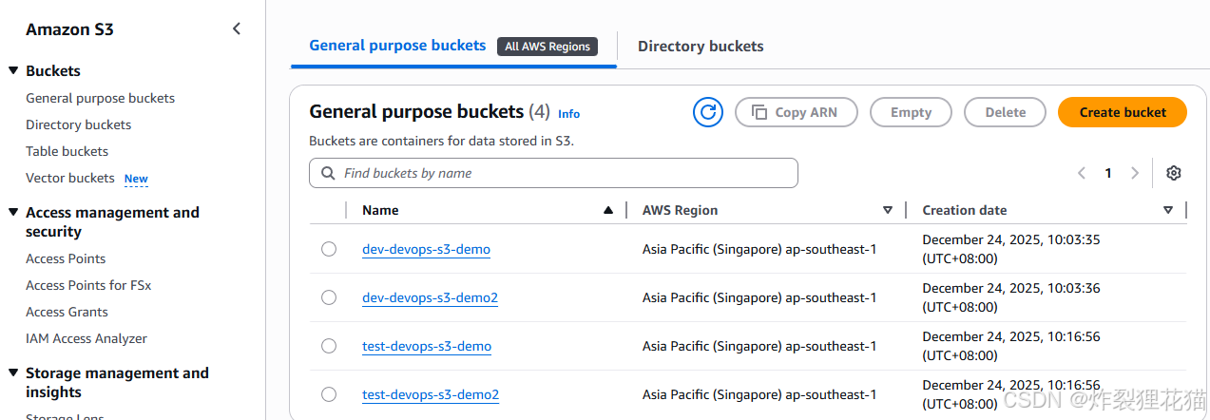1210x420 pixels.
Task: Sort by AWS Region column arrow
Action: tap(888, 210)
